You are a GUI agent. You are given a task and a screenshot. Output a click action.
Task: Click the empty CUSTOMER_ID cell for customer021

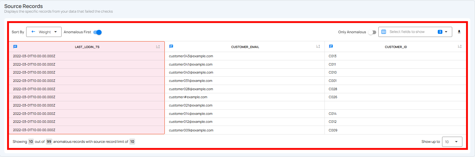[395, 105]
